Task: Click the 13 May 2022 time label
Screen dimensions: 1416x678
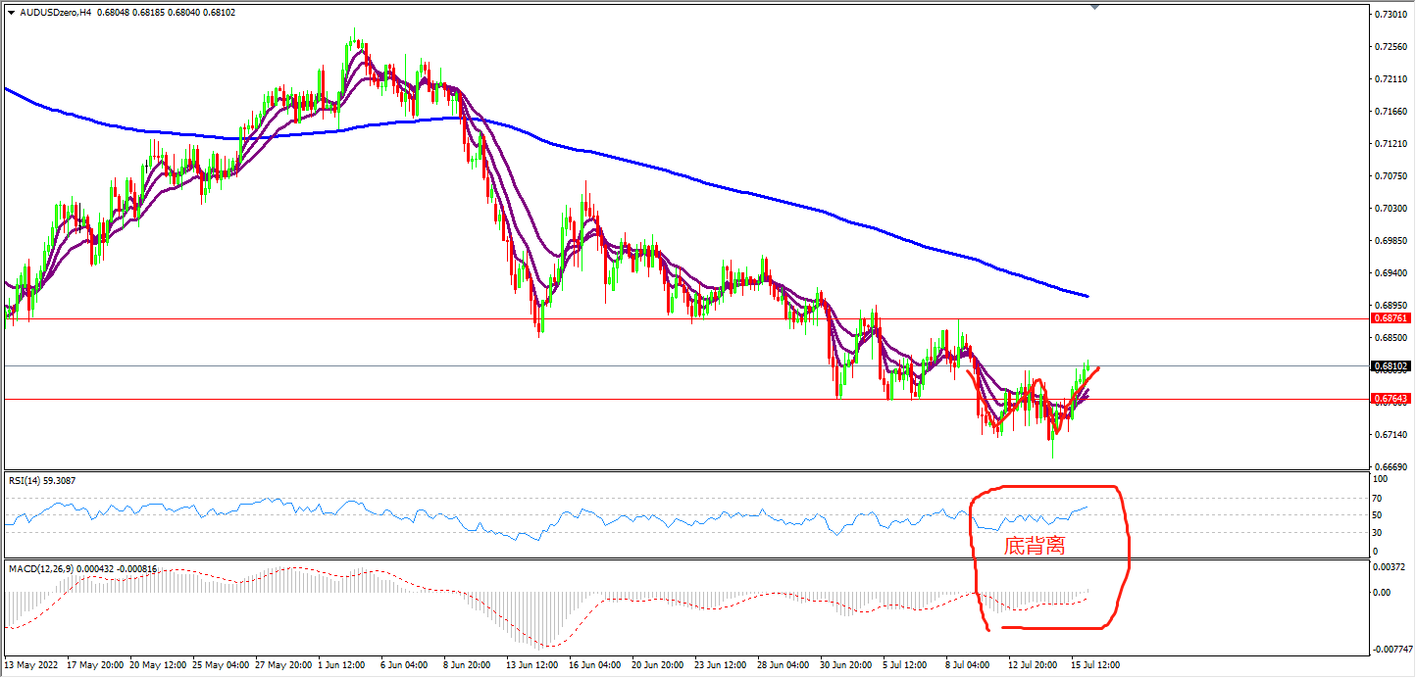Action: tap(31, 665)
